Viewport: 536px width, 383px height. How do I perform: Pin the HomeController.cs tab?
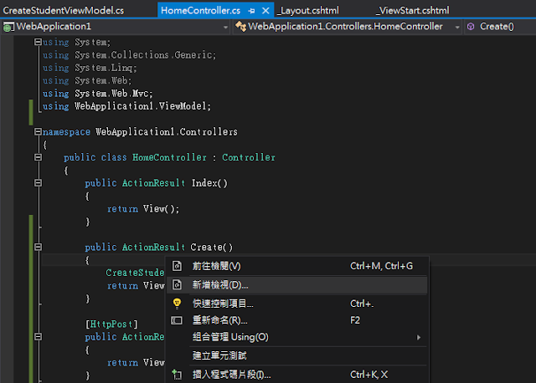[250, 9]
